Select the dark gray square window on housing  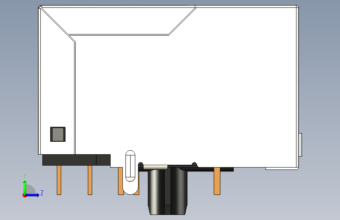click(58, 134)
